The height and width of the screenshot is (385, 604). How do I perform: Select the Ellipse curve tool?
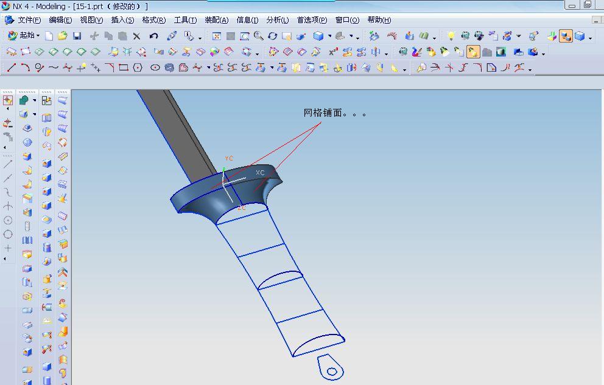tap(155, 68)
